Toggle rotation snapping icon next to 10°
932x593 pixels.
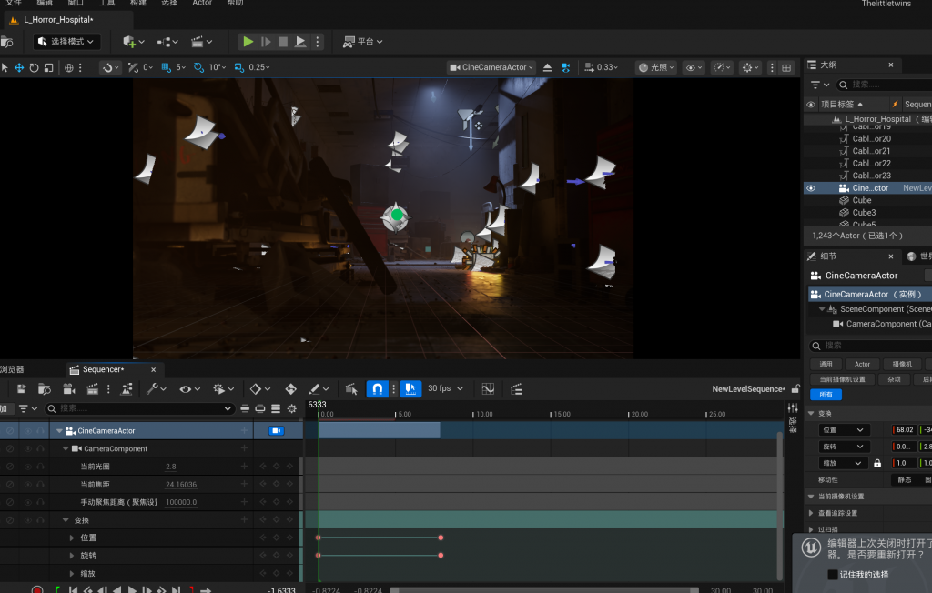pos(198,67)
